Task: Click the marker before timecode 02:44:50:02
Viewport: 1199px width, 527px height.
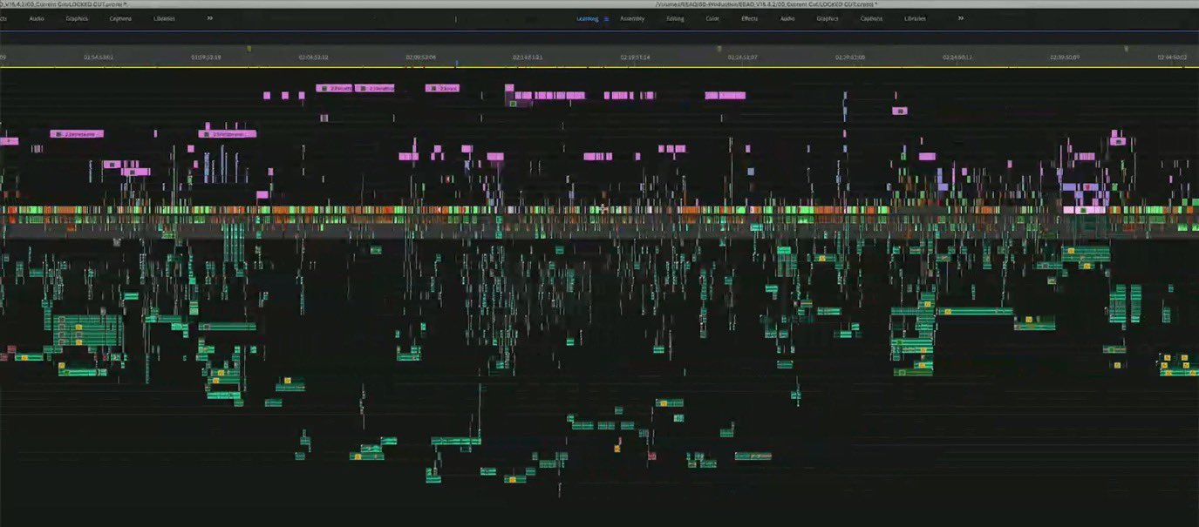Action: (x=1125, y=49)
